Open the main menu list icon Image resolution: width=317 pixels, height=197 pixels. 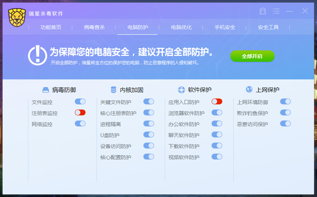point(276,11)
